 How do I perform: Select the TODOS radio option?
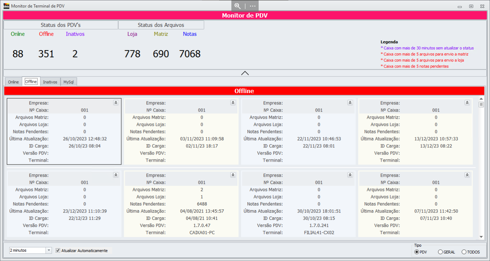(x=464, y=252)
